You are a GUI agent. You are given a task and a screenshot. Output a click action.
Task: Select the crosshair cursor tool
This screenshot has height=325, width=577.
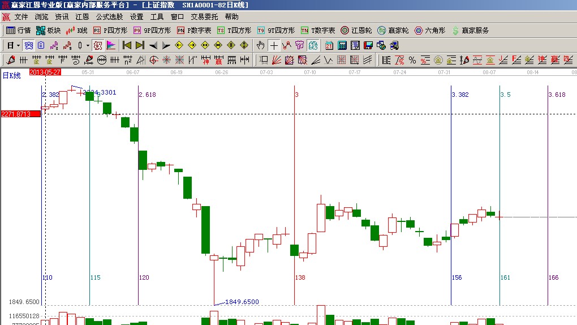274,45
